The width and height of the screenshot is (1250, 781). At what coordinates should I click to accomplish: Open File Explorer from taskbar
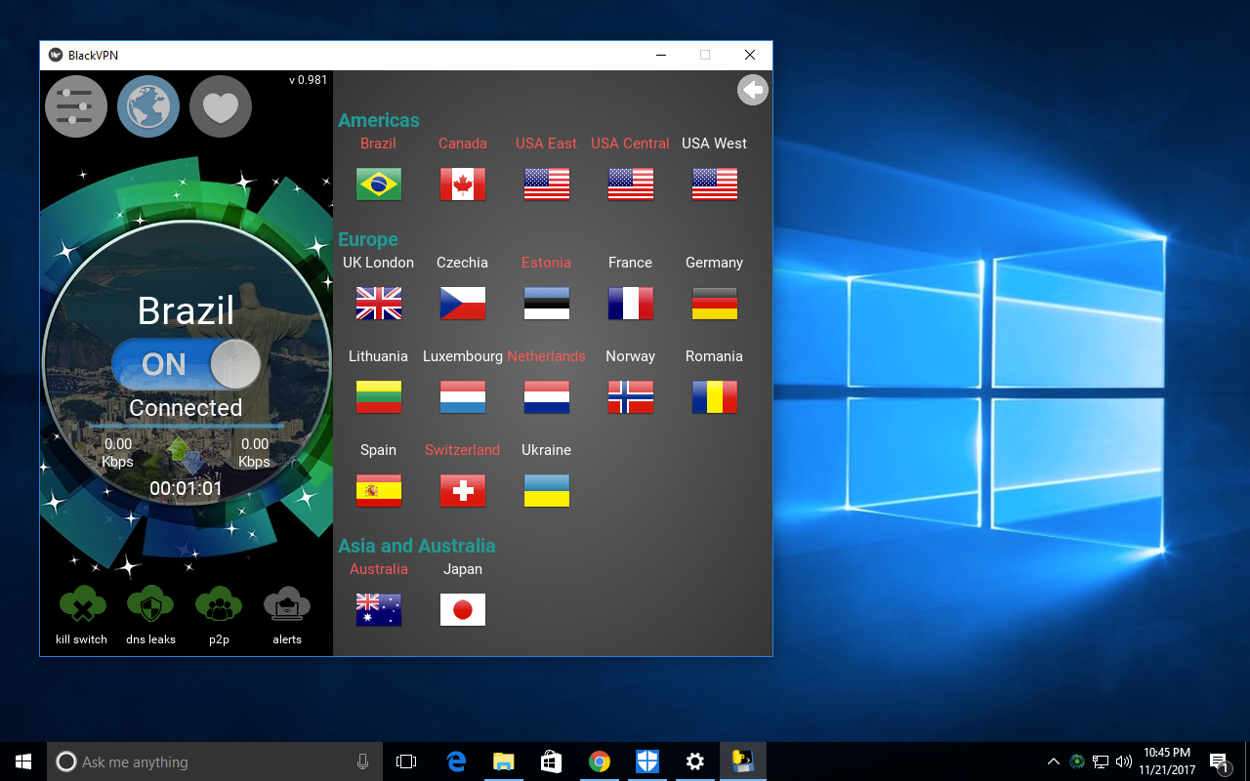point(504,761)
